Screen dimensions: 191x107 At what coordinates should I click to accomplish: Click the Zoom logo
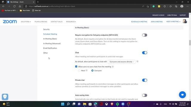click(10, 22)
